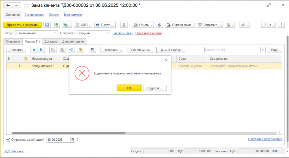
Task: Open the 'Цены и скидки' dropdown menu
Action: coord(171,50)
